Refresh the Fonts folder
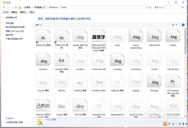Screen dimensions: 188x128 click(150, 7)
